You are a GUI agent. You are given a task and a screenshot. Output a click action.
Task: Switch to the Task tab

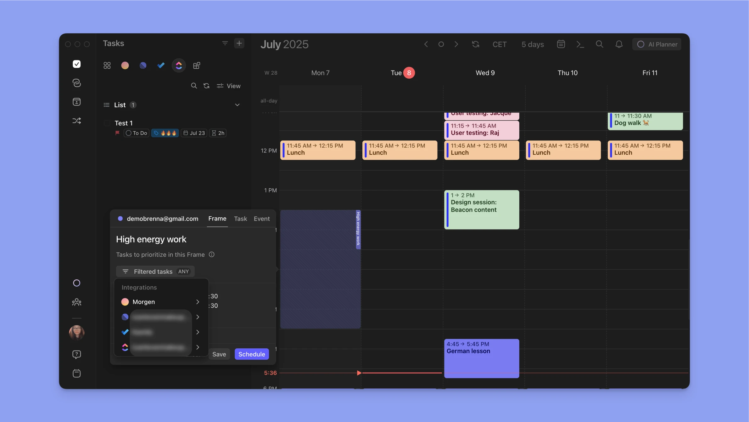coord(240,219)
